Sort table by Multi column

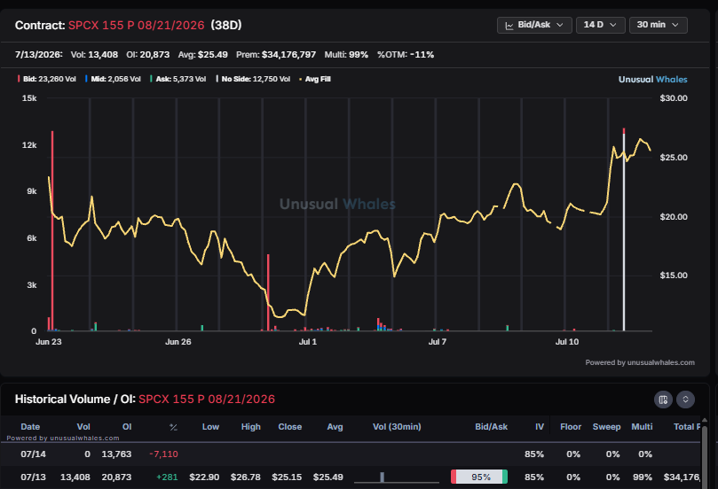[642, 427]
